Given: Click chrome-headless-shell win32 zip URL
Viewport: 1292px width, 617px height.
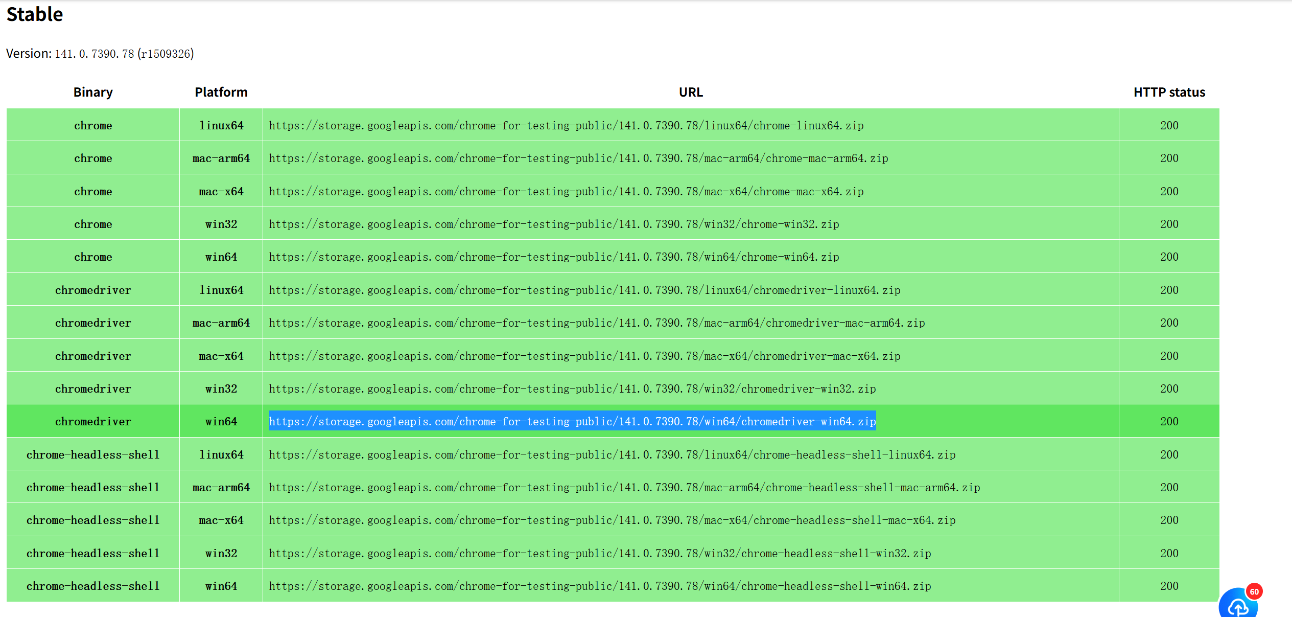Looking at the screenshot, I should click(600, 554).
